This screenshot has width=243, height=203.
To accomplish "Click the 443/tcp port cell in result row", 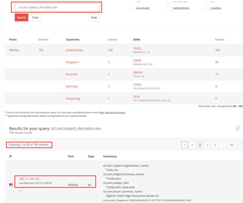I will [x=73, y=185].
